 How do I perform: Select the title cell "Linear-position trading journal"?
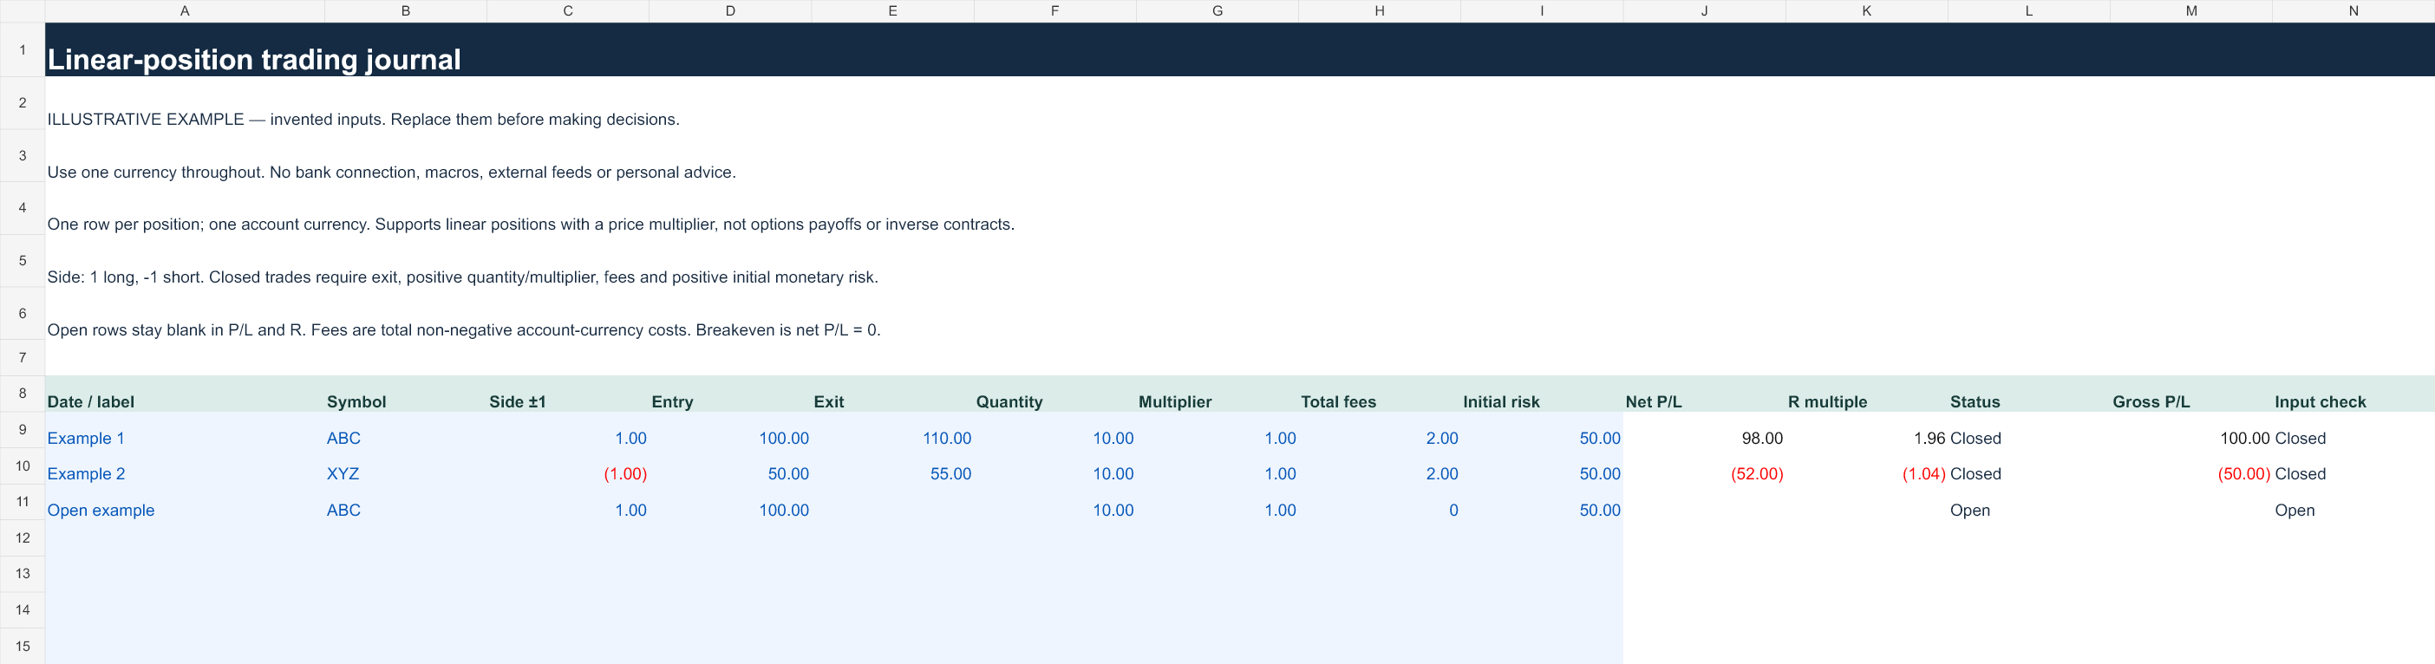pos(254,60)
